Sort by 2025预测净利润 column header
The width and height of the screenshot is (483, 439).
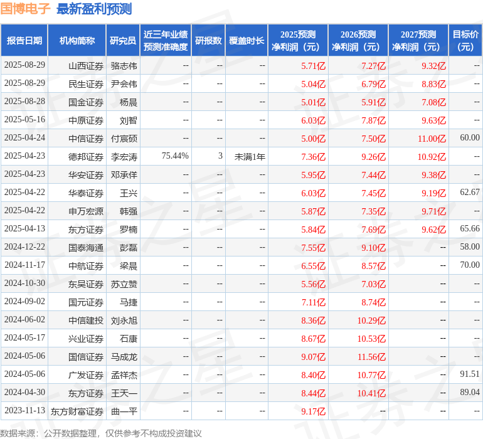tap(298, 41)
